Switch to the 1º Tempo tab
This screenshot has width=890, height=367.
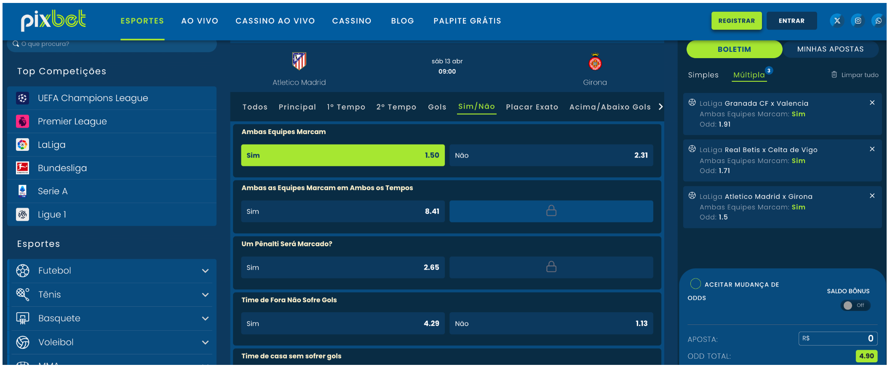click(x=346, y=107)
